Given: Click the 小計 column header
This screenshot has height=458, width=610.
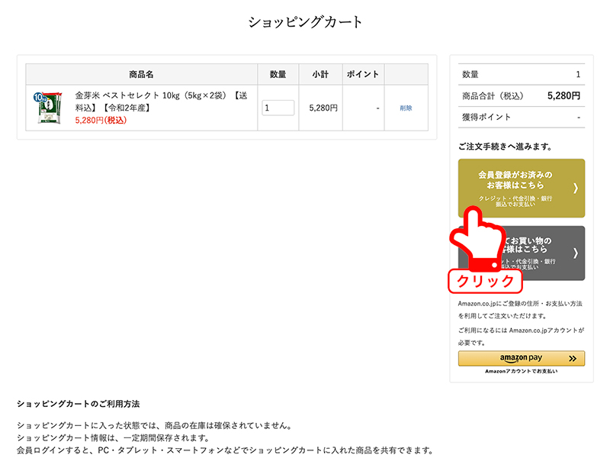Looking at the screenshot, I should pos(320,74).
